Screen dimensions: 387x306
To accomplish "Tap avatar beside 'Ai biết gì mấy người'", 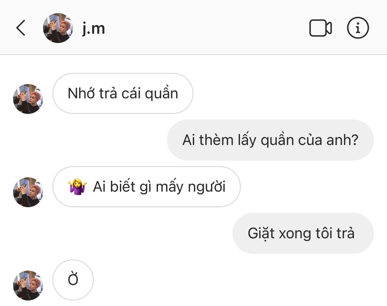I will [x=28, y=192].
